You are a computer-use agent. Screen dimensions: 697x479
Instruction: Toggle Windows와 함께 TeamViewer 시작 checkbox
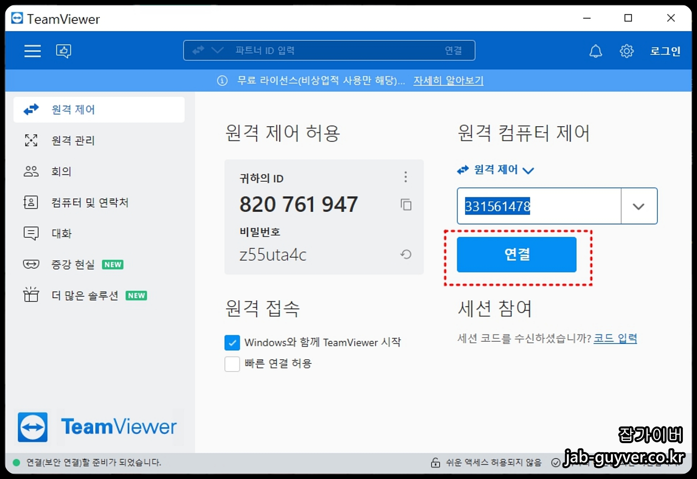click(232, 343)
